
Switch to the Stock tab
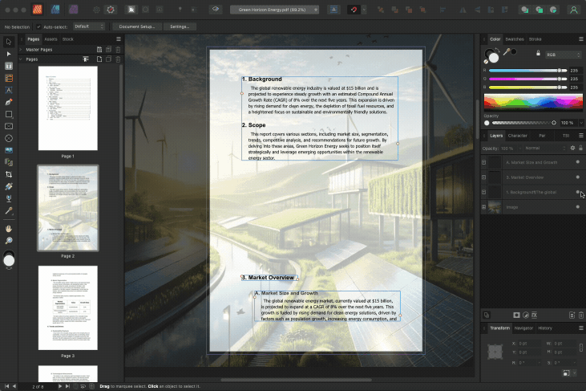[x=67, y=39]
